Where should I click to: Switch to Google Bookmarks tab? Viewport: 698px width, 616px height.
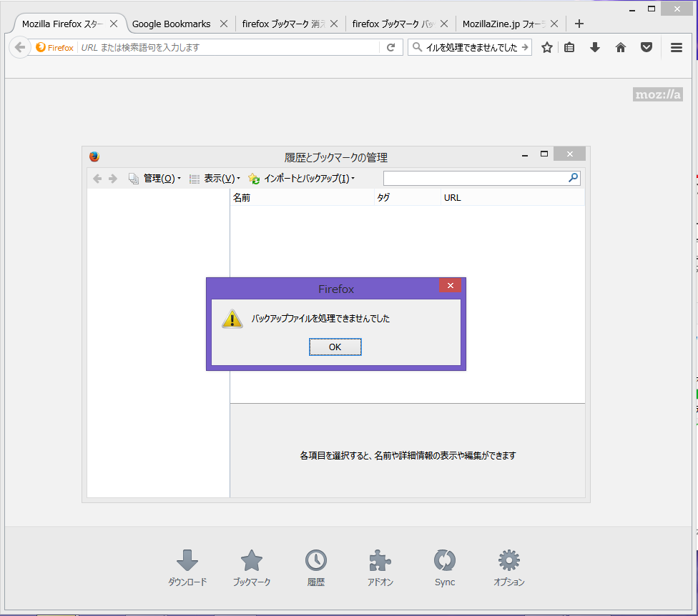click(x=172, y=24)
